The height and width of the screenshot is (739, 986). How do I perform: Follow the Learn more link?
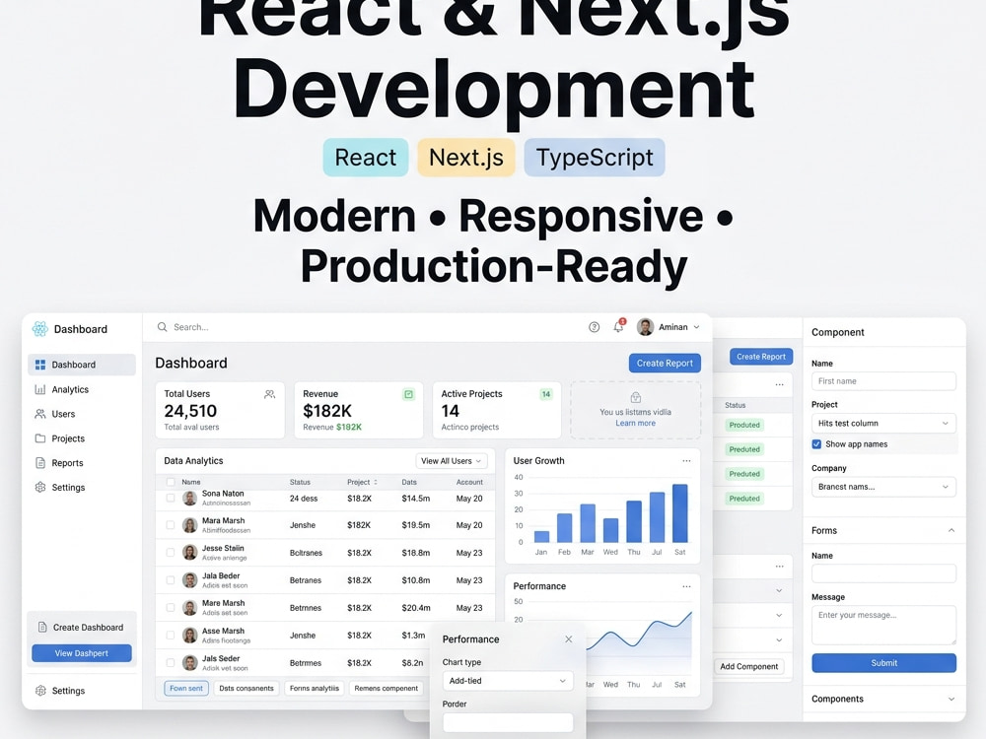point(635,423)
